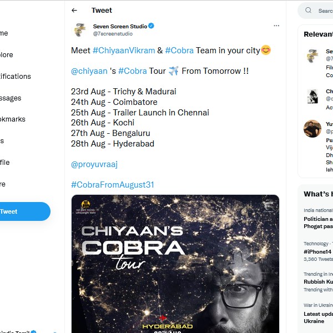Screen dimensions: 333x333
Task: Open the three-dot more options menu
Action: tap(276, 26)
